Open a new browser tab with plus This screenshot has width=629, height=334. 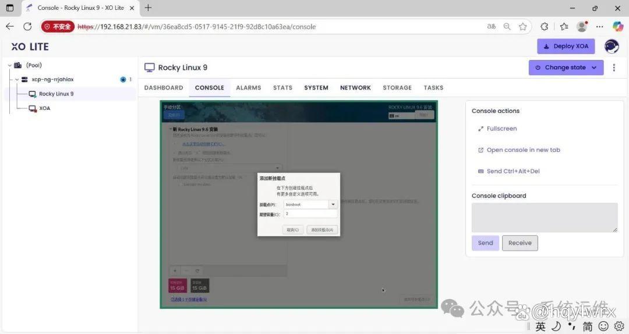[x=148, y=8]
